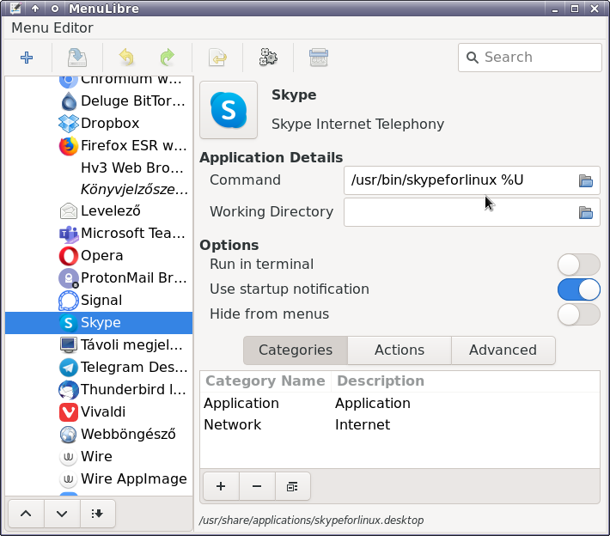Move selected launcher down
This screenshot has width=610, height=536.
(62, 514)
